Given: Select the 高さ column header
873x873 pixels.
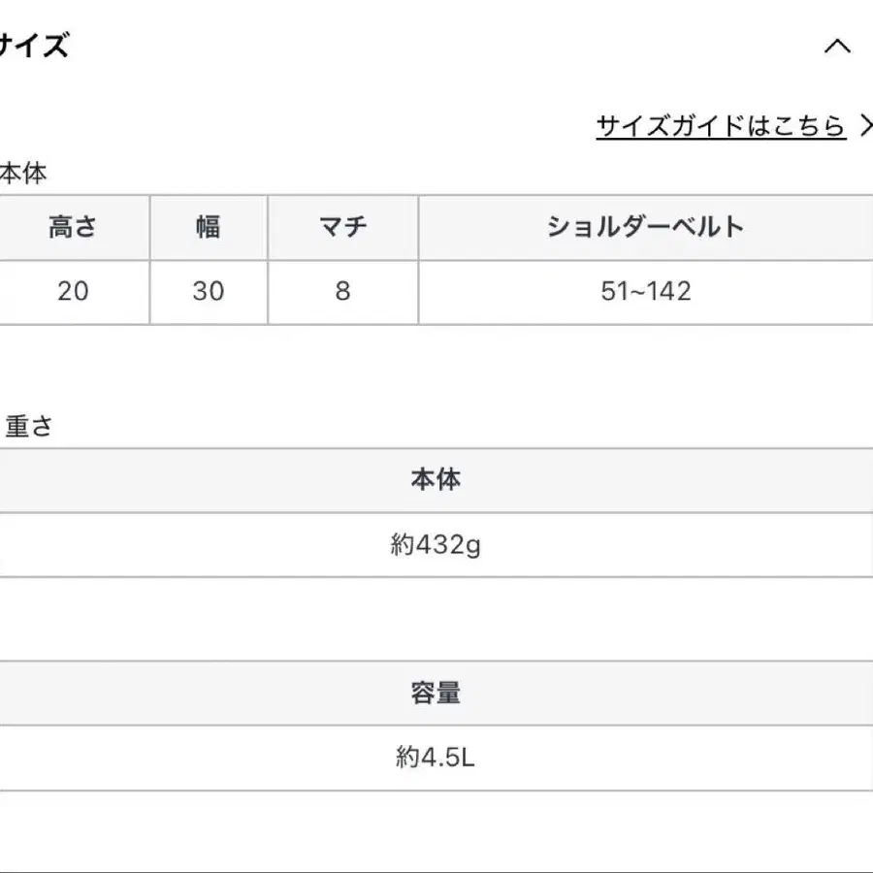Looking at the screenshot, I should click(73, 227).
